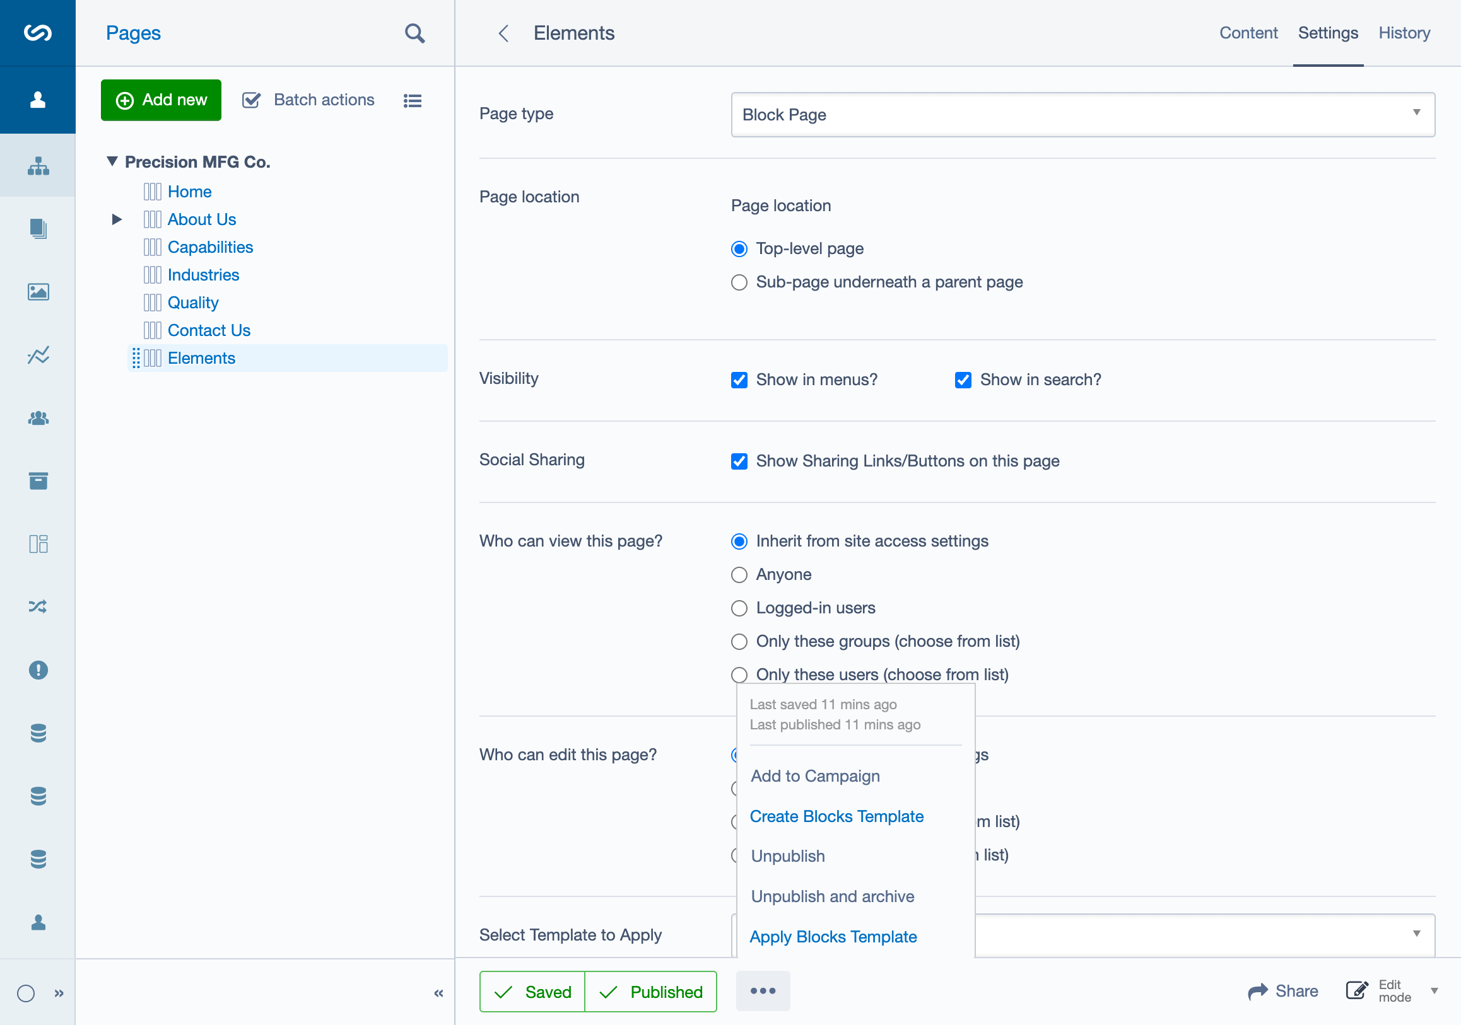Screen dimensions: 1461x1025
Task: Open the Quality page in tree
Action: click(x=193, y=303)
